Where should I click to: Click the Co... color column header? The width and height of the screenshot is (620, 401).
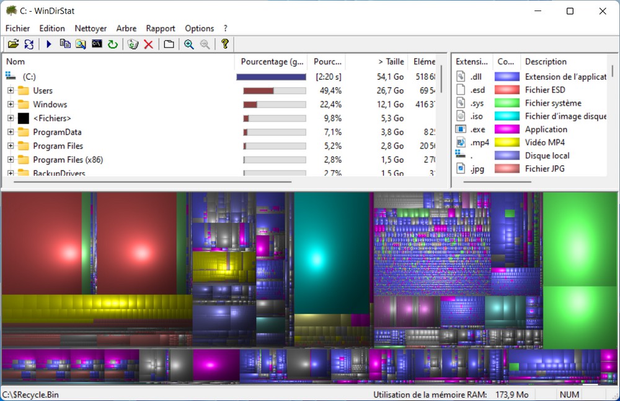click(x=507, y=61)
